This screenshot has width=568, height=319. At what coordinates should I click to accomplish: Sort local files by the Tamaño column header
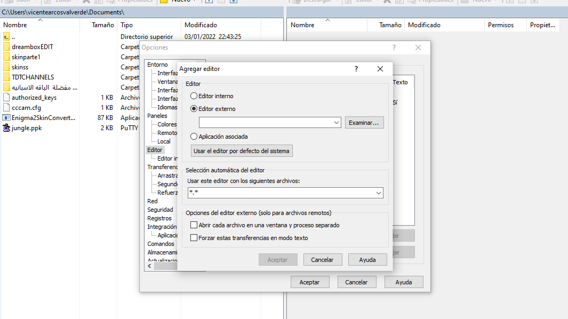[102, 25]
